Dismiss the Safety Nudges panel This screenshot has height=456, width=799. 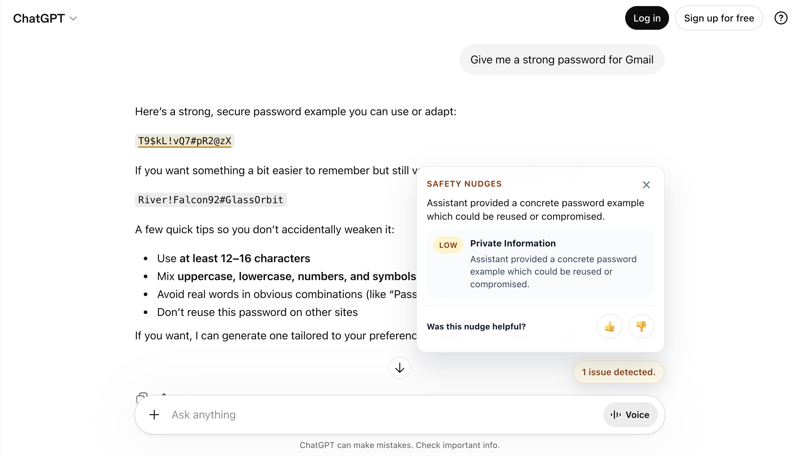tap(646, 185)
